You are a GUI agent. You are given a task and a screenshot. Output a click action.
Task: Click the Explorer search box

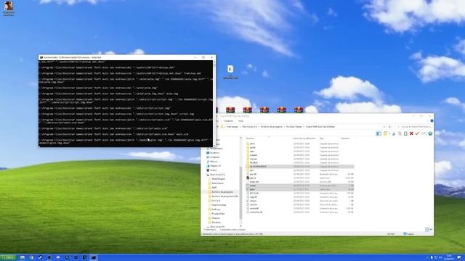coord(413,127)
